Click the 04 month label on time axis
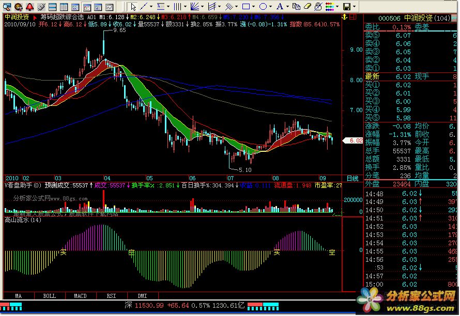The width and height of the screenshot is (460, 316). click(107, 178)
